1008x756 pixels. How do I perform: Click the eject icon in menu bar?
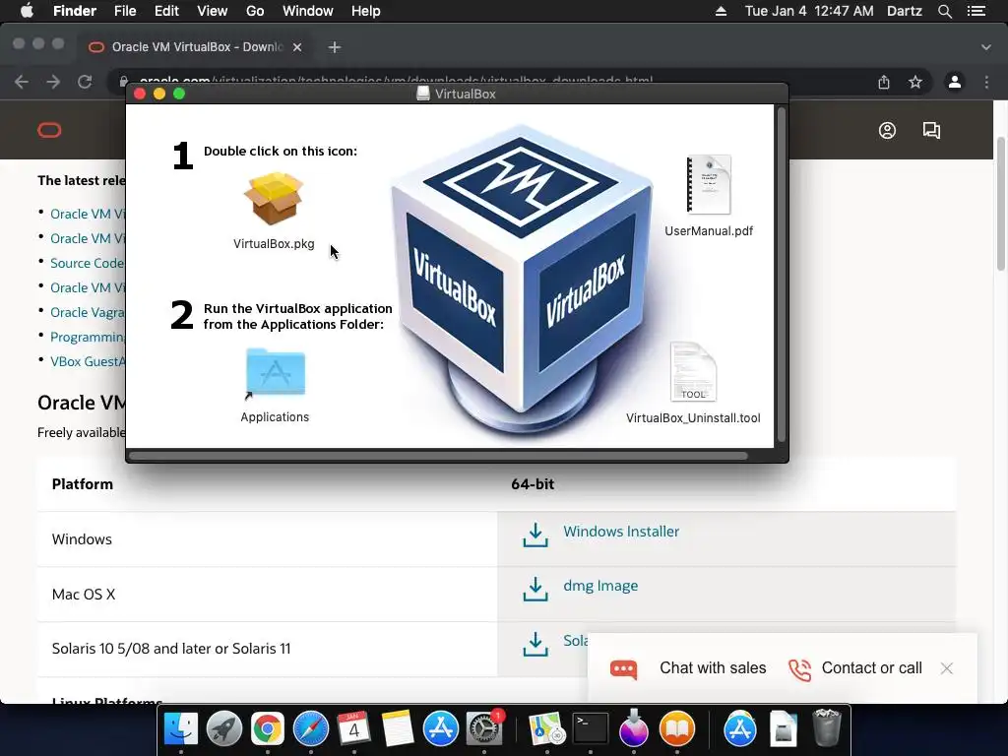pyautogui.click(x=722, y=11)
